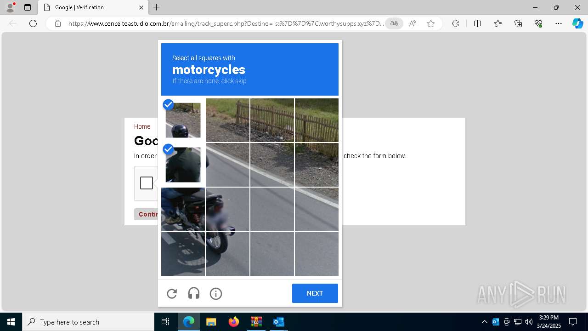Screen dimensions: 588x331
Task: Show hidden system tray icons
Action: pos(484,322)
